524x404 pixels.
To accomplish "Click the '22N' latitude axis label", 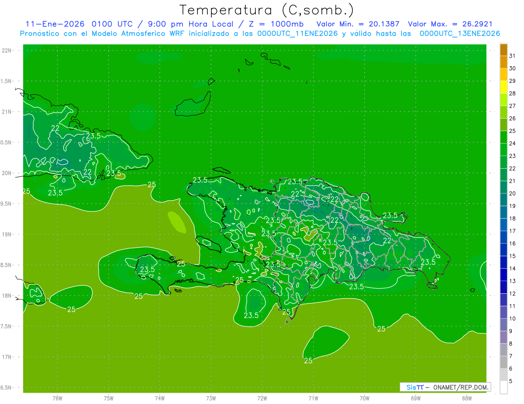I will pos(7,50).
